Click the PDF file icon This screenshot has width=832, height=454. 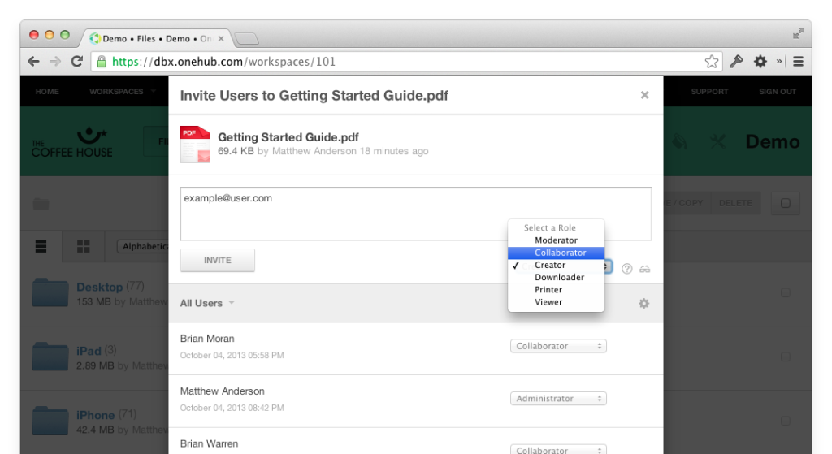(x=195, y=144)
